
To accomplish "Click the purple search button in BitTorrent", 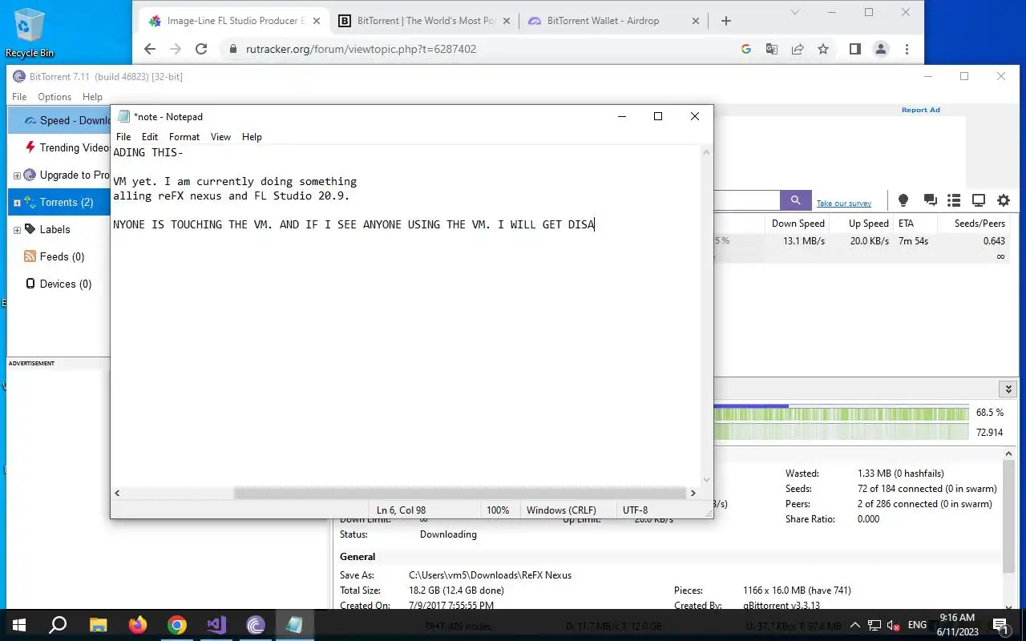I will coord(795,200).
